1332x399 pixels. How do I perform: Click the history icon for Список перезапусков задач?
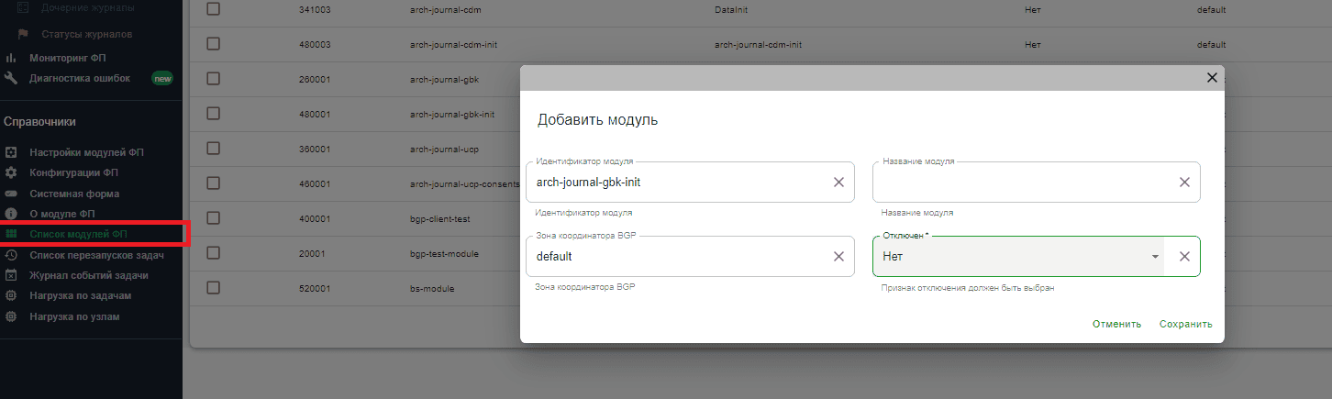coord(11,255)
